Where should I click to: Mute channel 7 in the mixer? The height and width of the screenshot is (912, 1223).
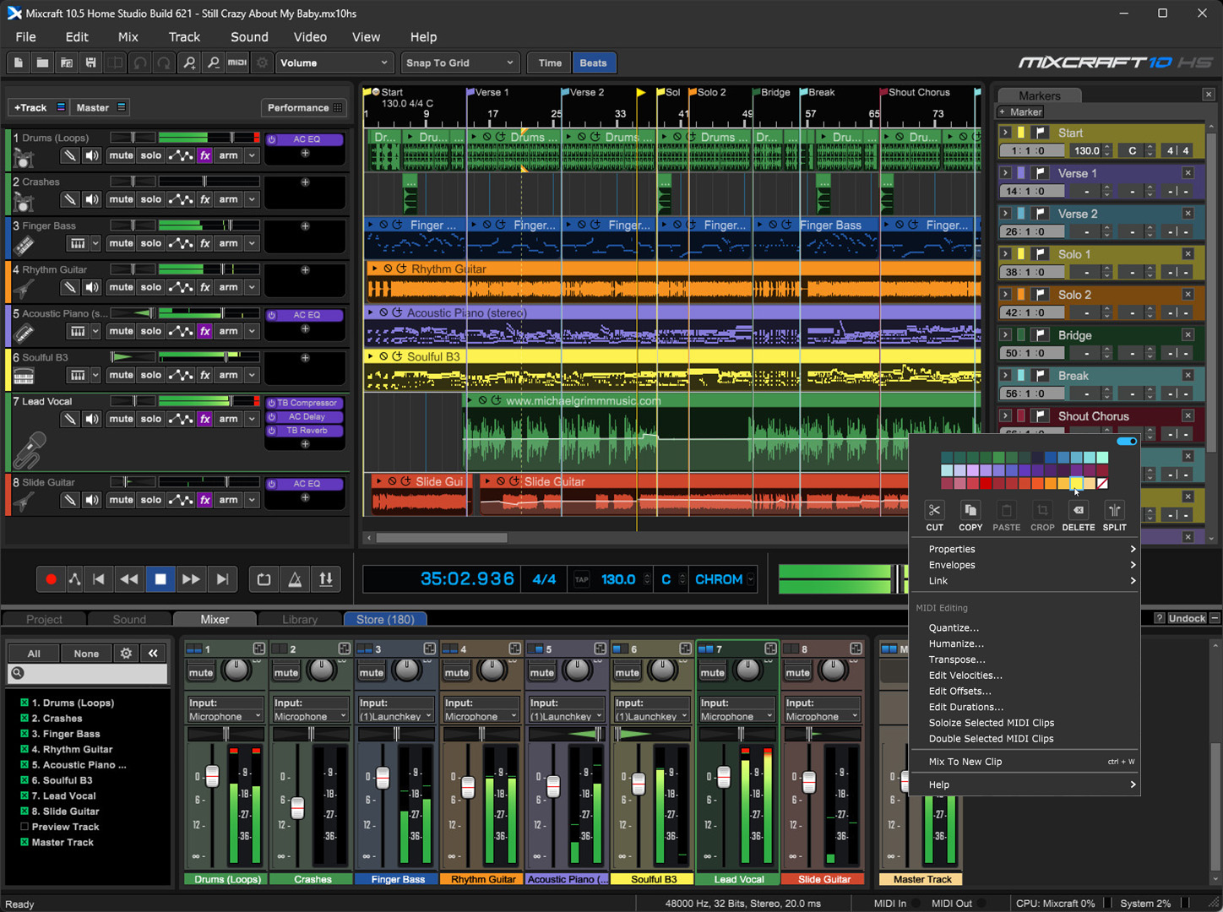coord(712,673)
